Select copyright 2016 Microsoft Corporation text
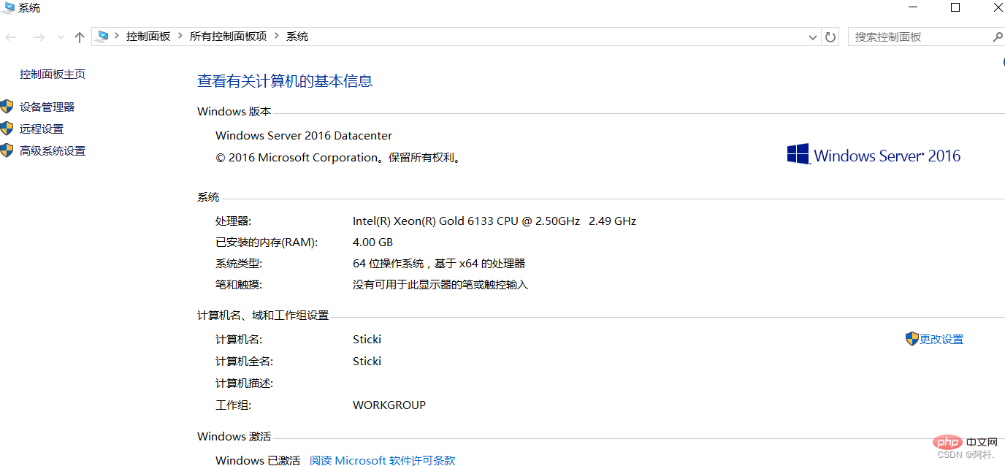This screenshot has height=466, width=1005. point(340,158)
